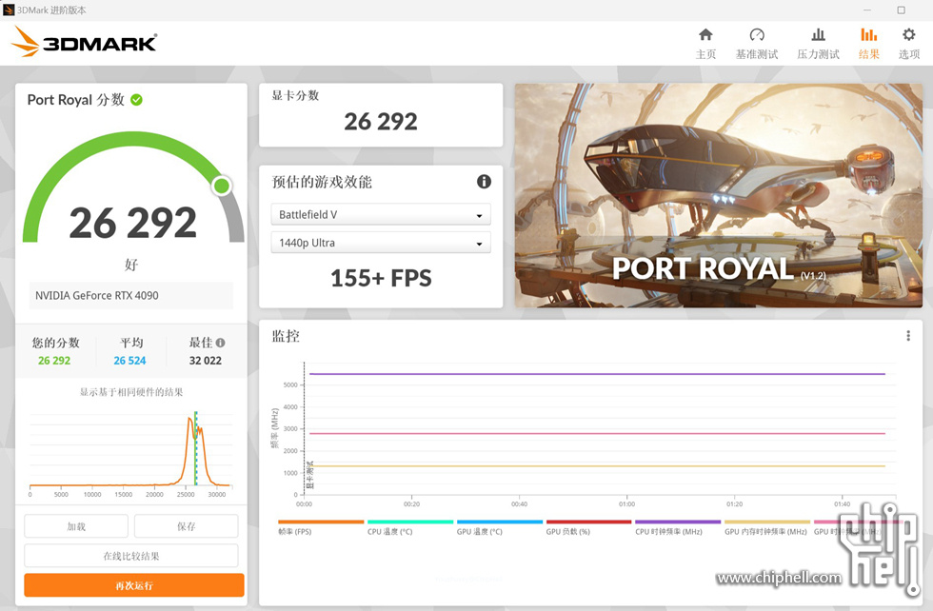This screenshot has width=933, height=611.
Task: Expand the 1440p Ultra resolution dropdown
Action: (x=381, y=243)
